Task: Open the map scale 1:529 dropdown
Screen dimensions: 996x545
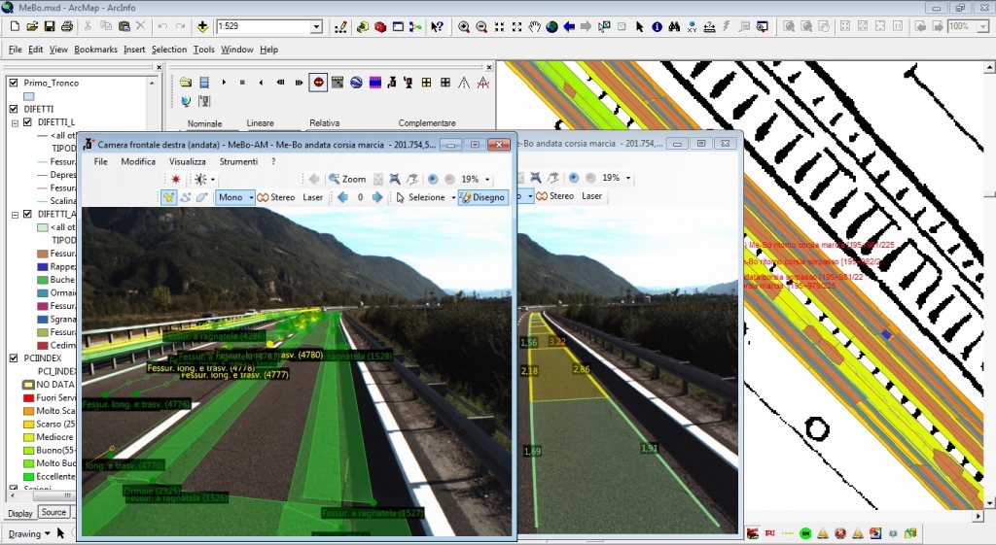Action: point(316,26)
